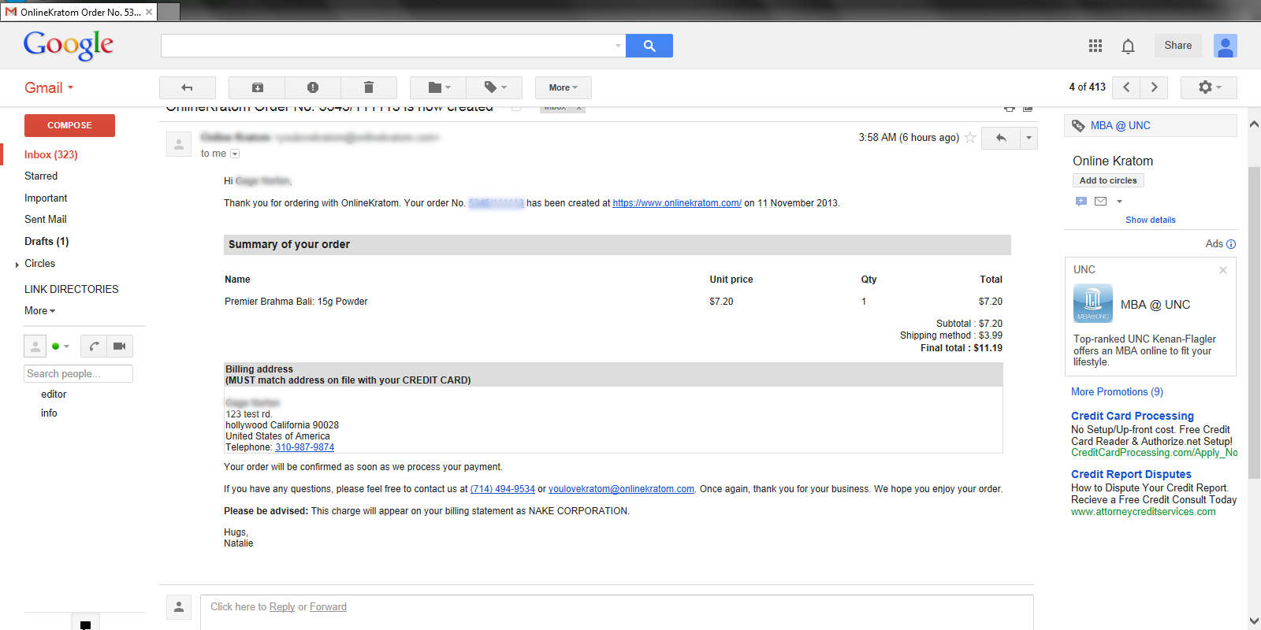
Task: Click the MBA@UNC ad logo thumbnail
Action: (x=1093, y=303)
